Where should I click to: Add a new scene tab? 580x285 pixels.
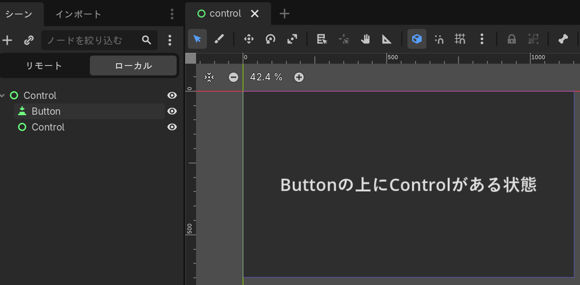284,14
